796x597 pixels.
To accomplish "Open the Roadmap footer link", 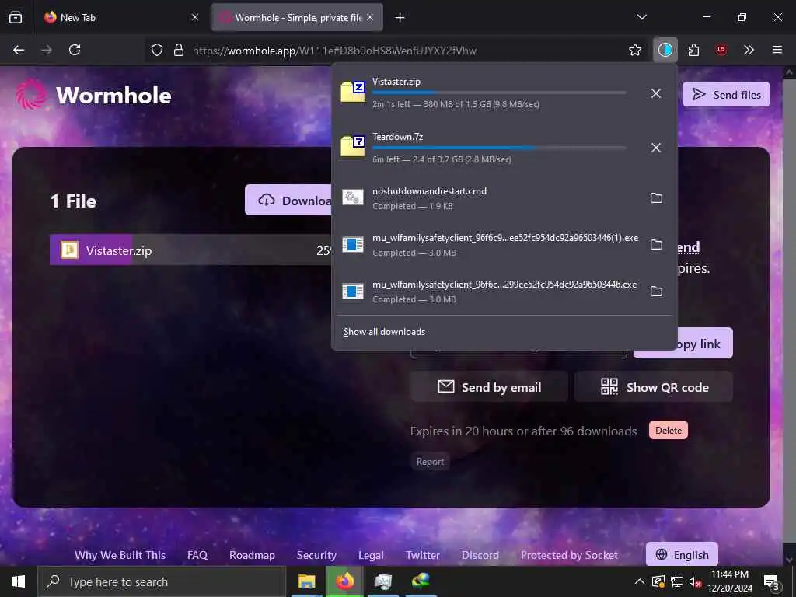I will pos(252,555).
